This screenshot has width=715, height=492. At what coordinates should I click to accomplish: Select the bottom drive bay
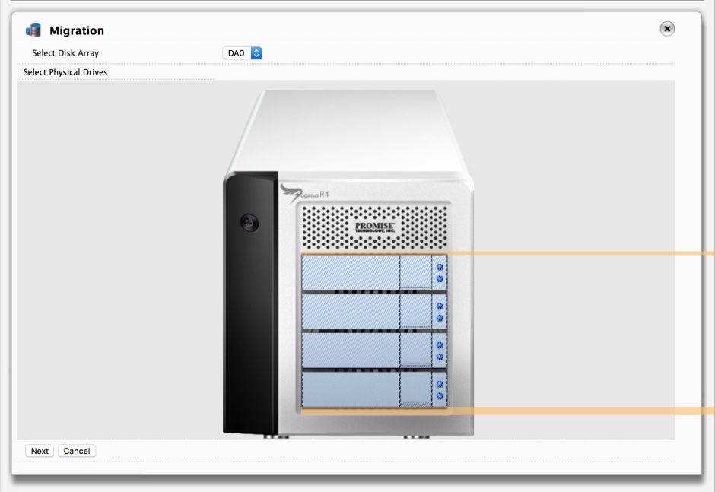tap(374, 389)
